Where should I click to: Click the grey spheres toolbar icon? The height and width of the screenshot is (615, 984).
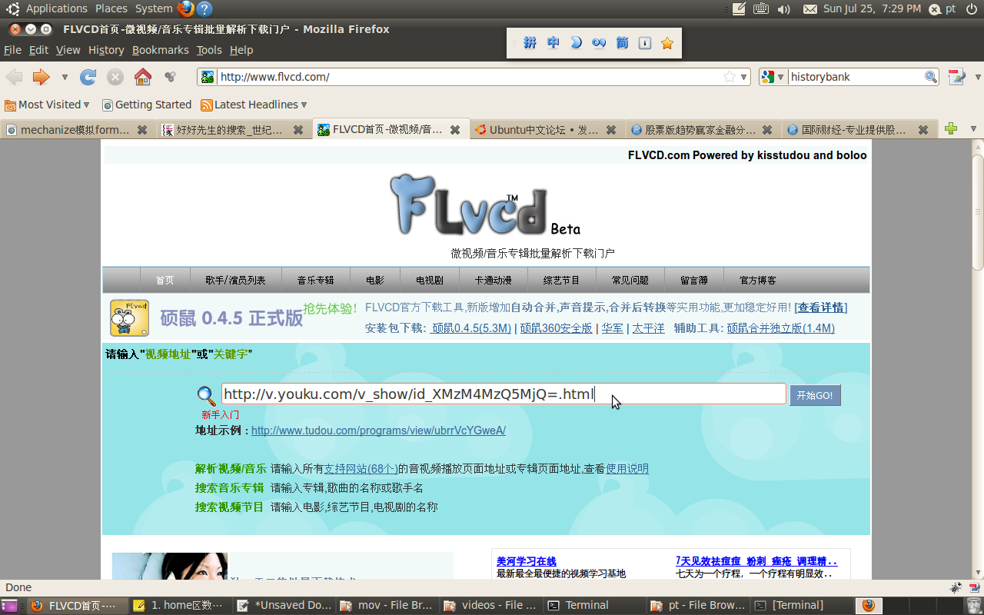point(171,77)
